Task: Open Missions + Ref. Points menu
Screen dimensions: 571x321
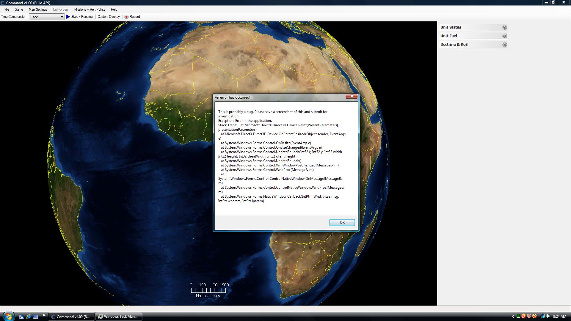Action: 90,10
